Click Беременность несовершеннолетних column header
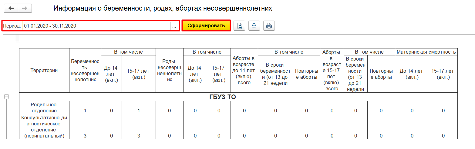Image resolution: width=475 pixels, height=149 pixels. (x=85, y=71)
